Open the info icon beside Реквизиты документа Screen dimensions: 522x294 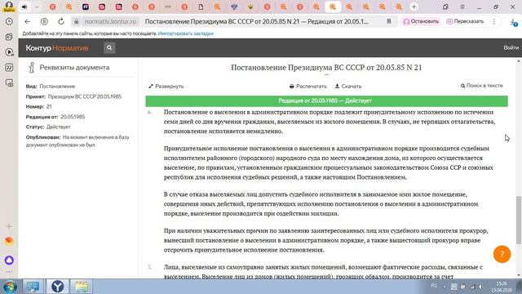pyautogui.click(x=32, y=67)
